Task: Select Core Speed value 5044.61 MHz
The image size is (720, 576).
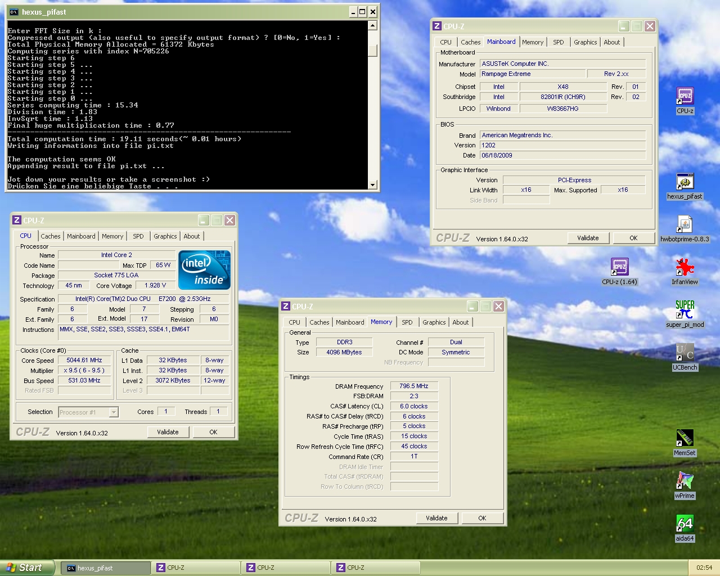Action: 84,361
